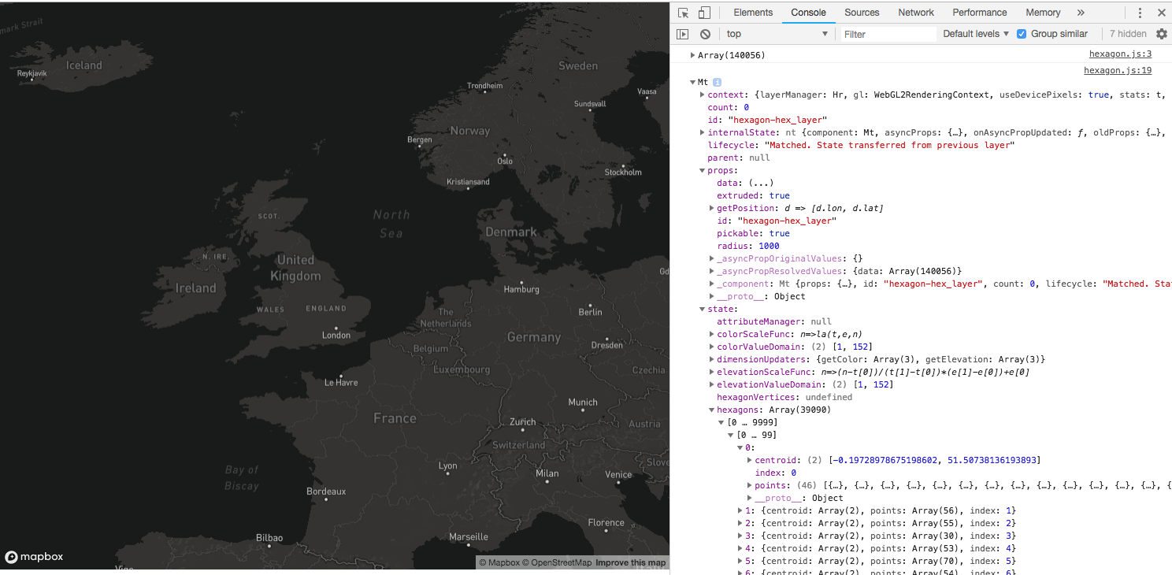Click the Bilbao city label
The width and height of the screenshot is (1172, 575).
(x=269, y=538)
